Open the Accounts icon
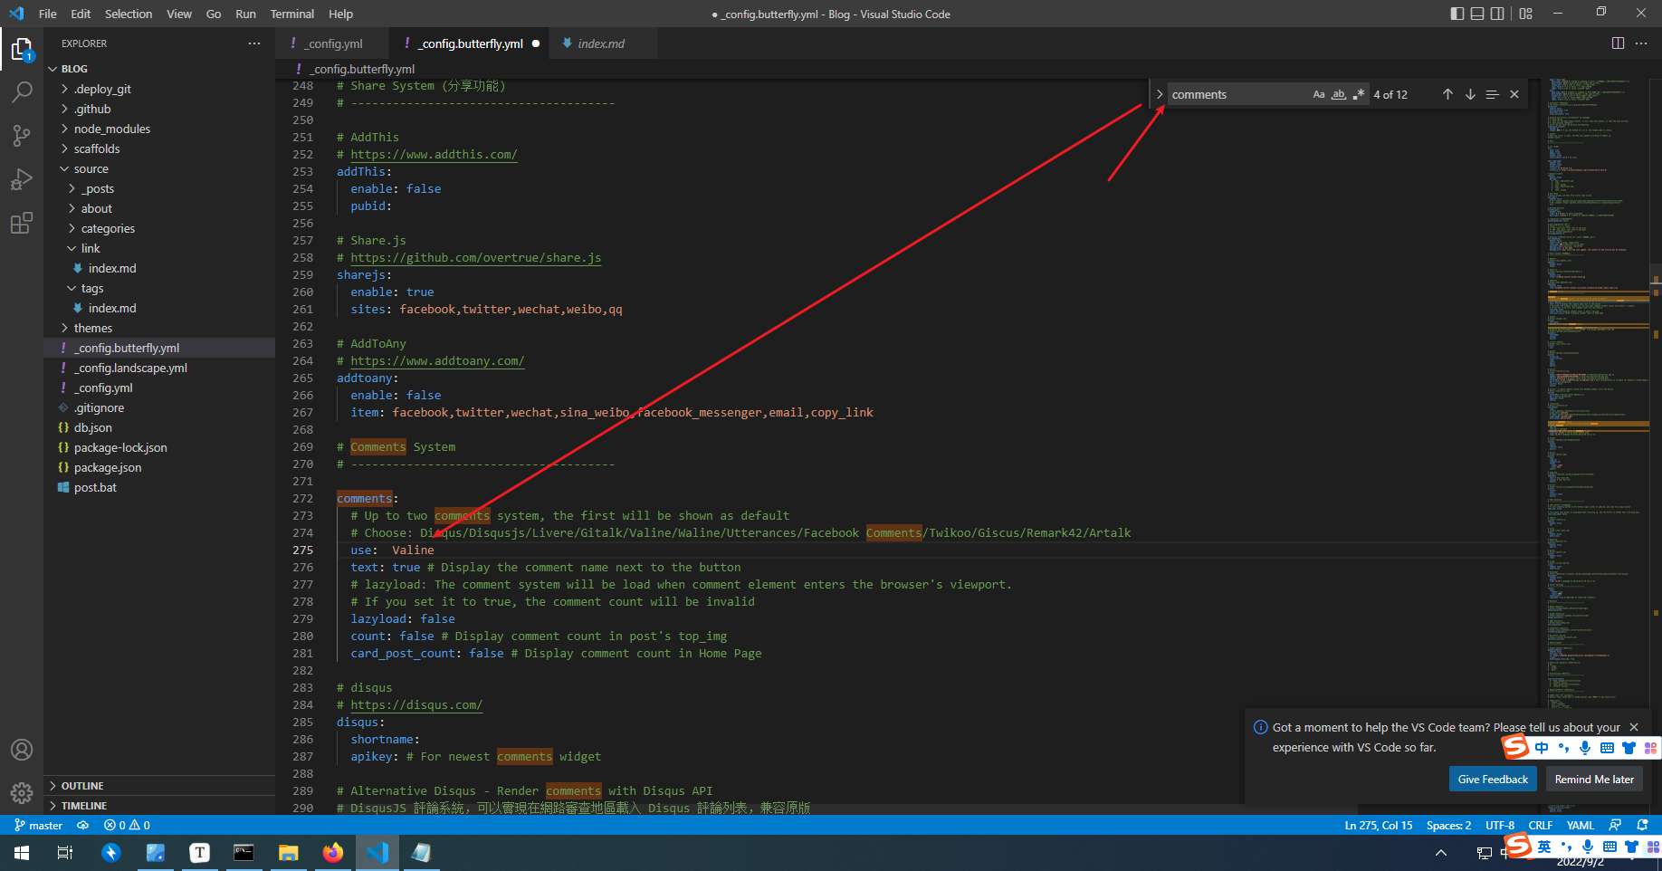This screenshot has height=871, width=1662. pyautogui.click(x=22, y=750)
